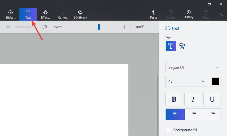
Task: Toggle italic formatting
Action: point(193,99)
